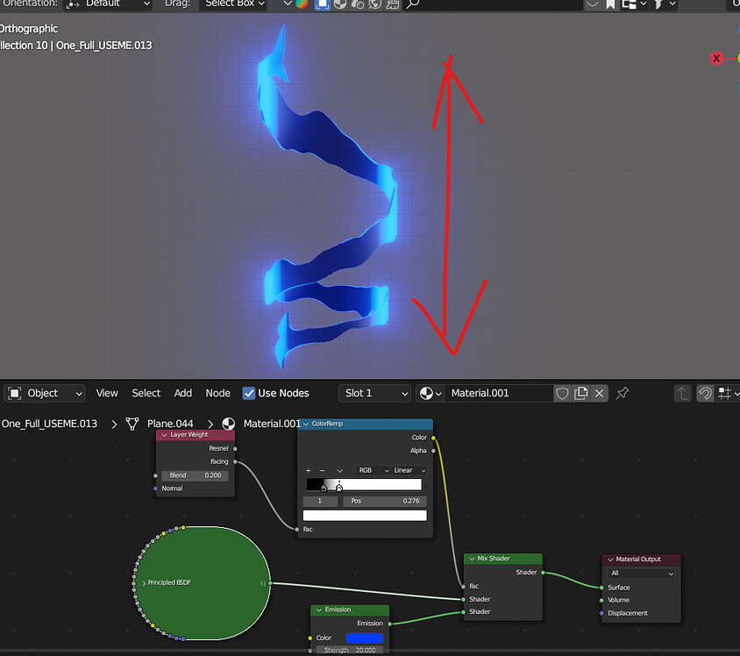
Task: Open the Orientation Default dropdown
Action: (x=108, y=4)
